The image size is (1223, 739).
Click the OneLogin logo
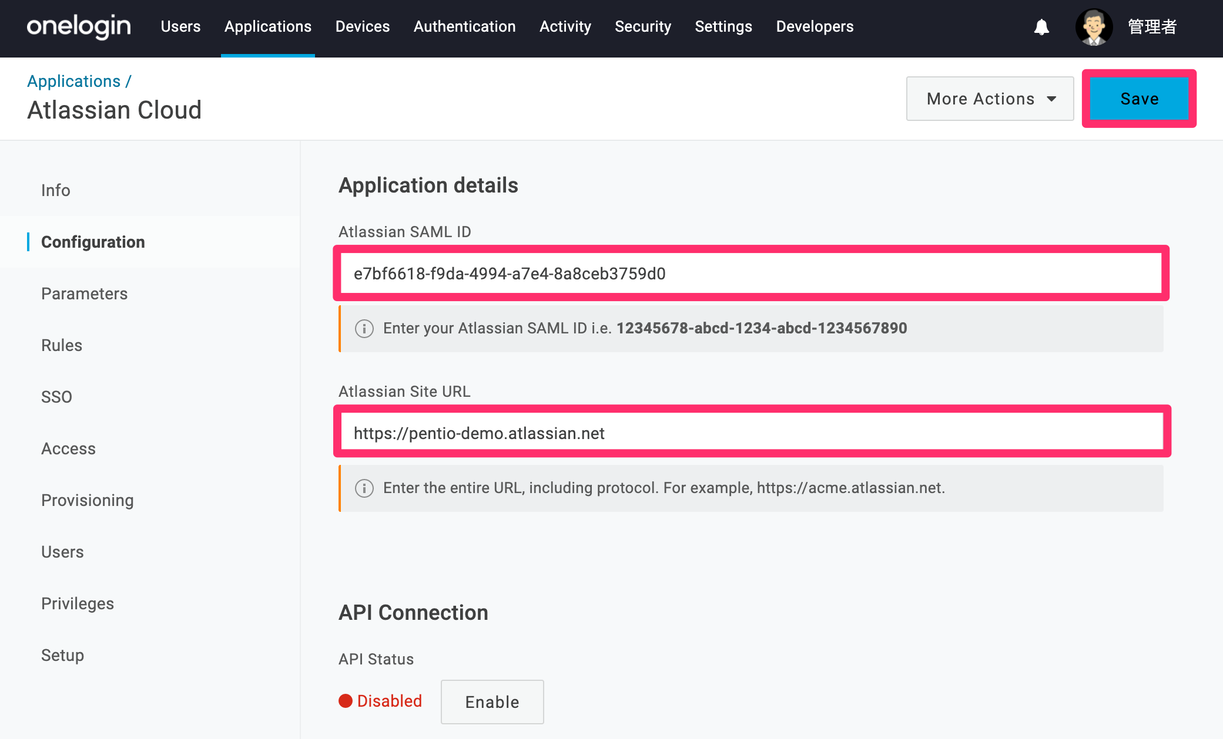[79, 26]
